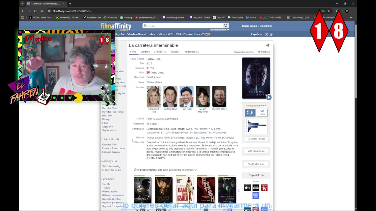
Task: Open the TikTok bookmark
Action: point(41,18)
